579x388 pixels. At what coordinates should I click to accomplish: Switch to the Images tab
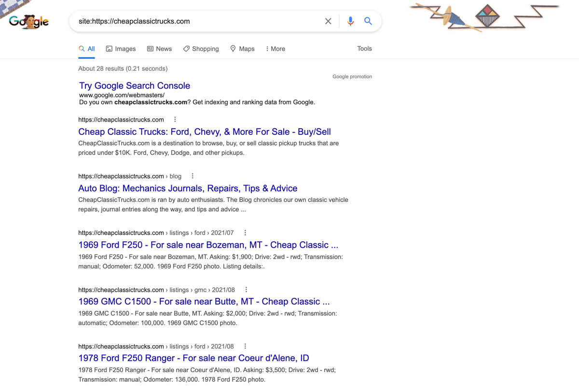point(121,49)
